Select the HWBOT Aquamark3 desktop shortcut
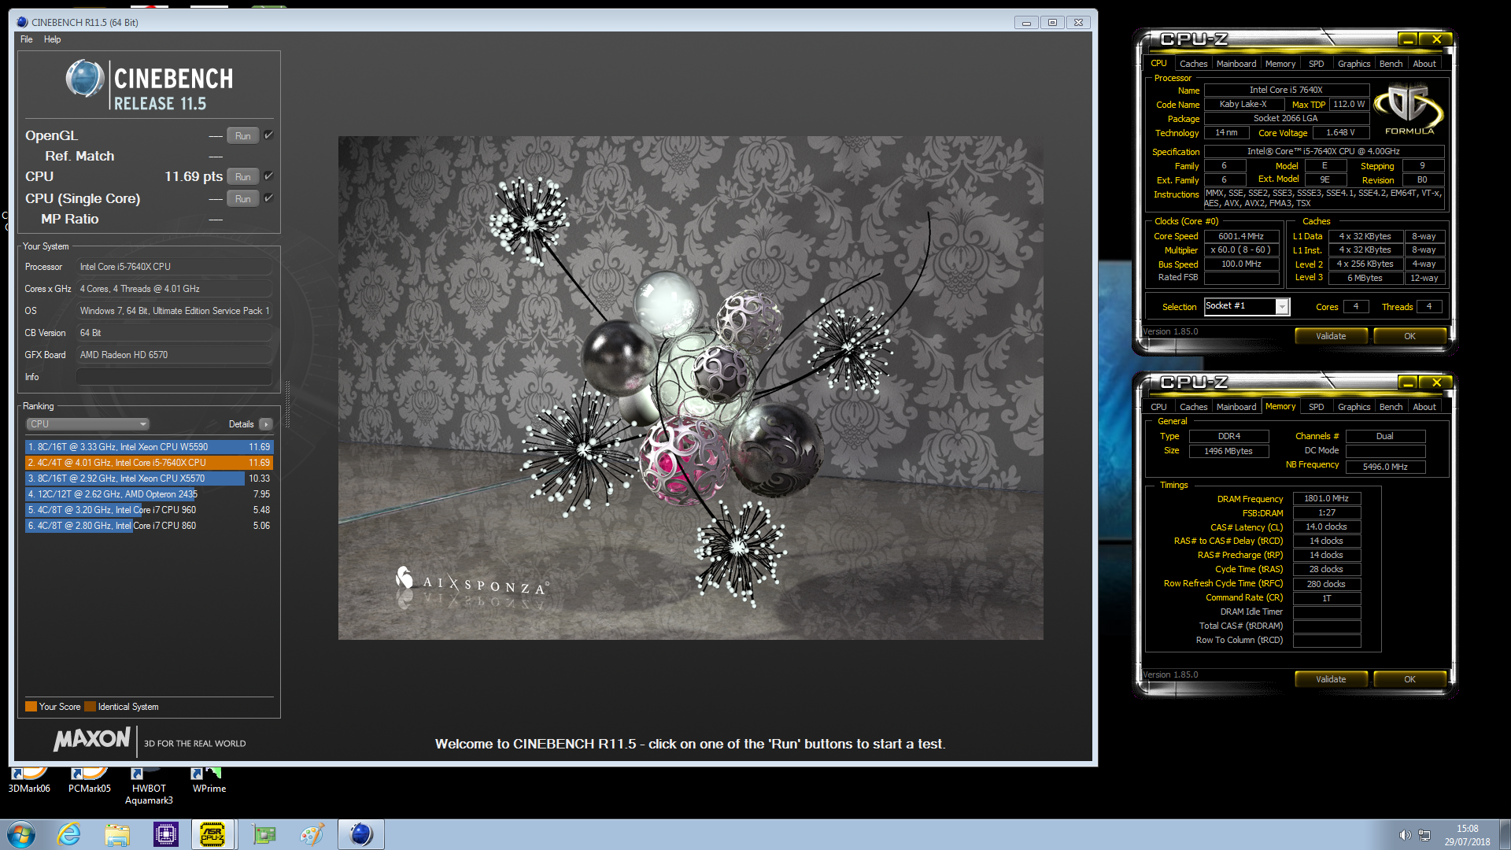 coord(149,787)
